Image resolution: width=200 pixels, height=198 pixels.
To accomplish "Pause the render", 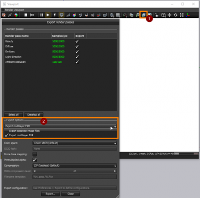I will [x=41, y=15].
